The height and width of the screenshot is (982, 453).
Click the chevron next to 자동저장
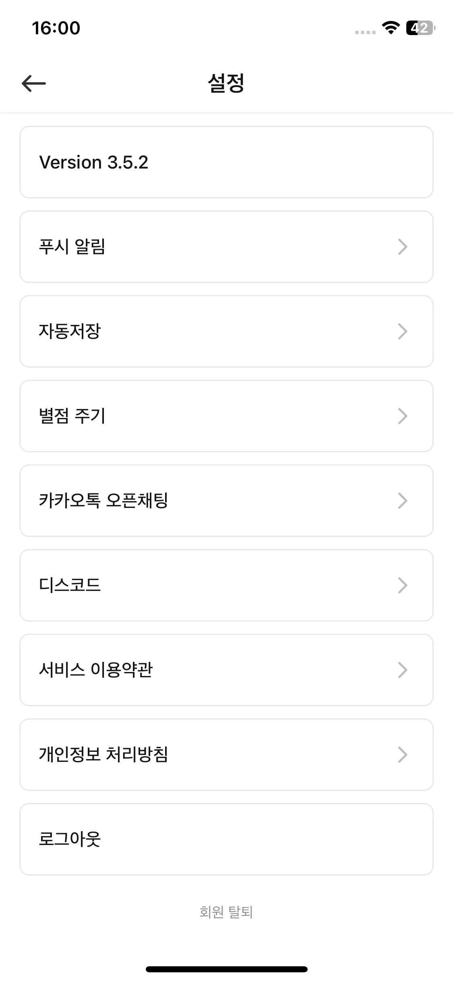click(403, 331)
